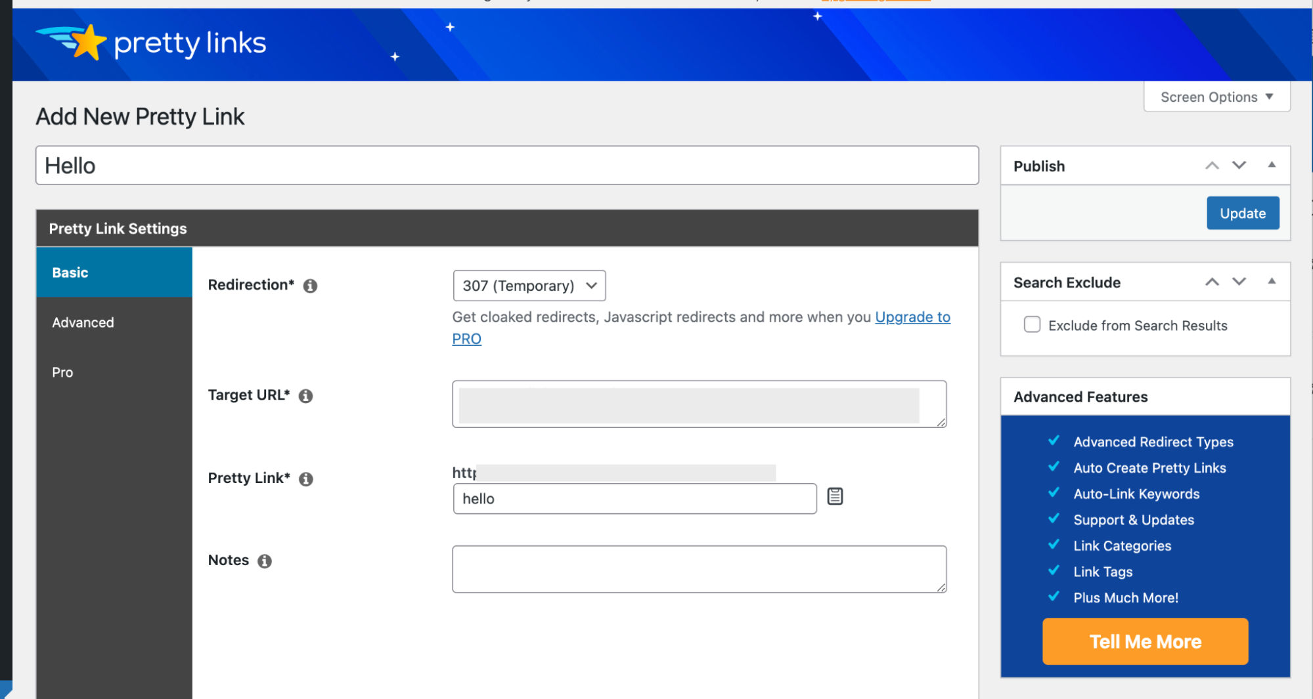Image resolution: width=1313 pixels, height=699 pixels.
Task: Switch to the Advanced tab
Action: (x=114, y=322)
